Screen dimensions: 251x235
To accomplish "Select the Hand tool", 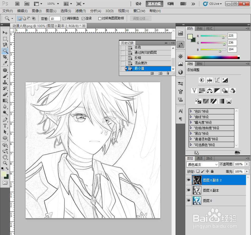I will 5,157.
